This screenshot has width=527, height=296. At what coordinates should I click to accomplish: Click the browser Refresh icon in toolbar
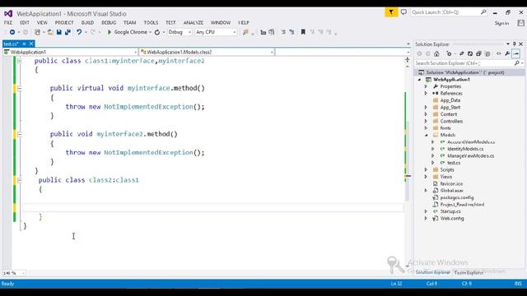(x=157, y=33)
